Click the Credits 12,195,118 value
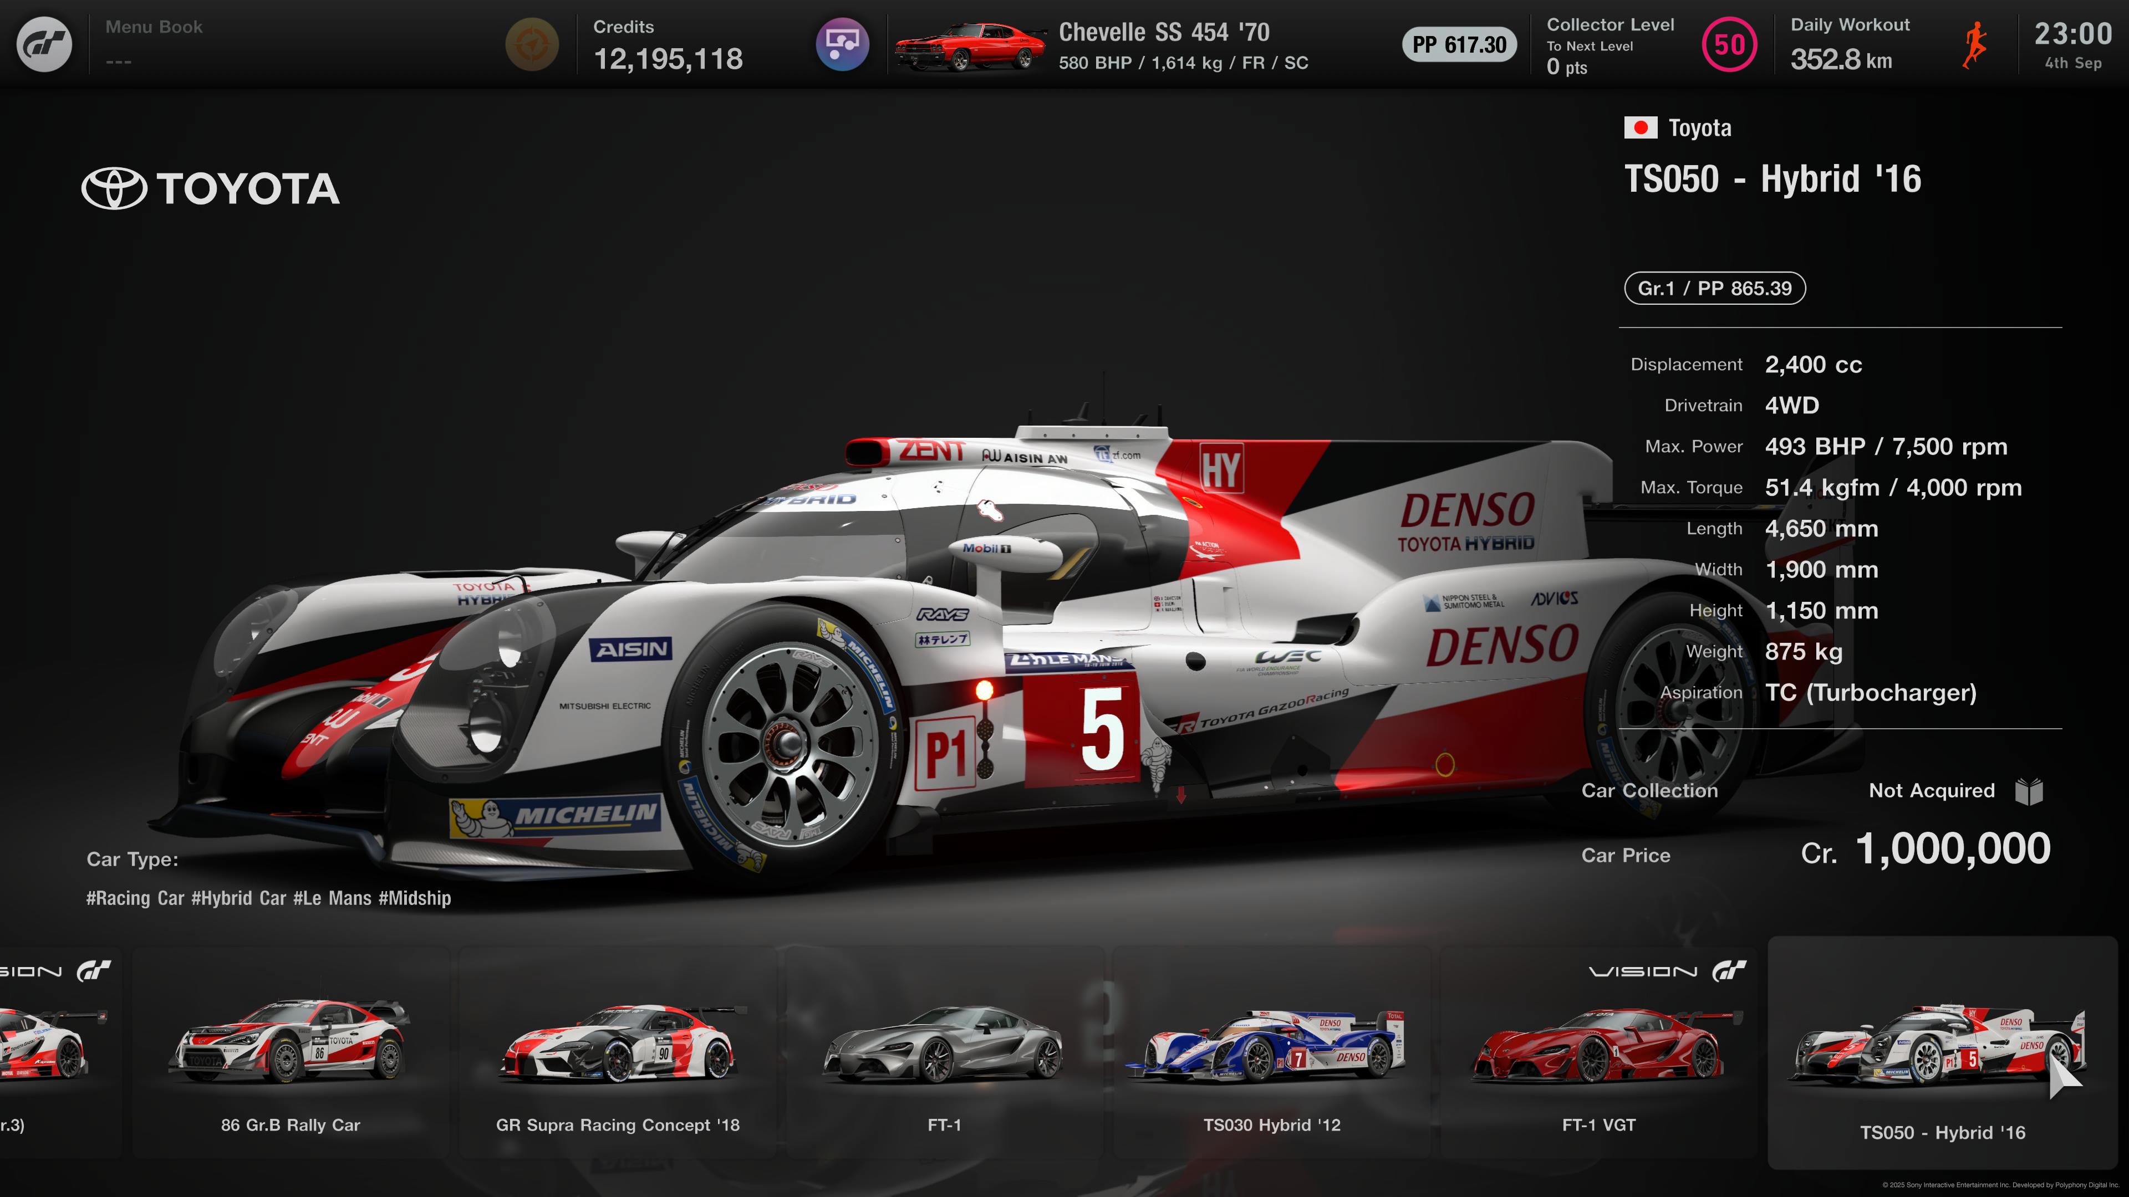This screenshot has width=2129, height=1197. click(668, 59)
